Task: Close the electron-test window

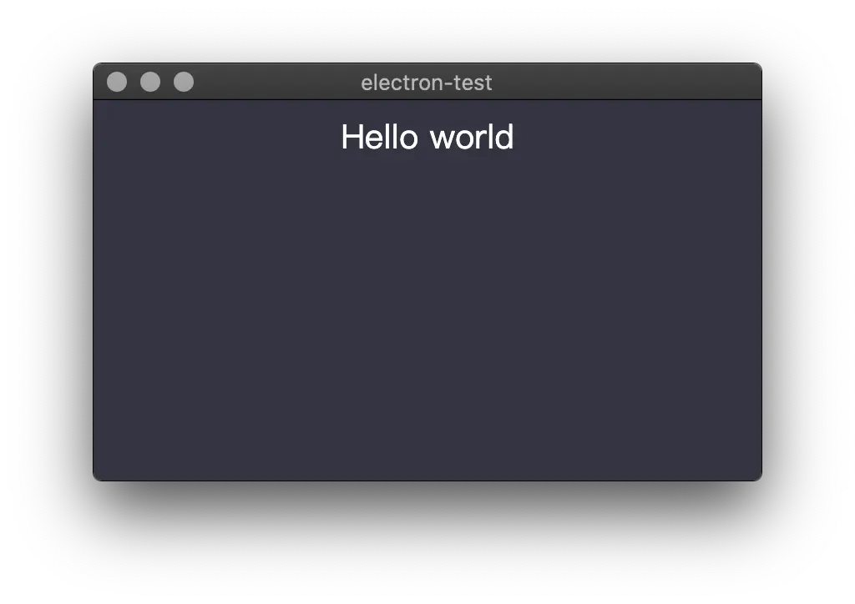Action: (117, 83)
